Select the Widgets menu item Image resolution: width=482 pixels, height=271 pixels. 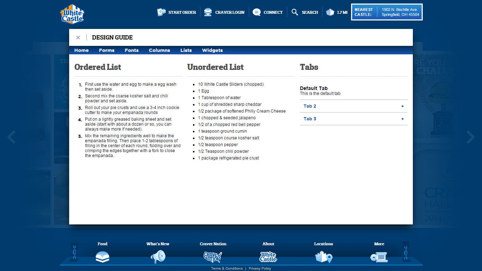click(x=212, y=50)
